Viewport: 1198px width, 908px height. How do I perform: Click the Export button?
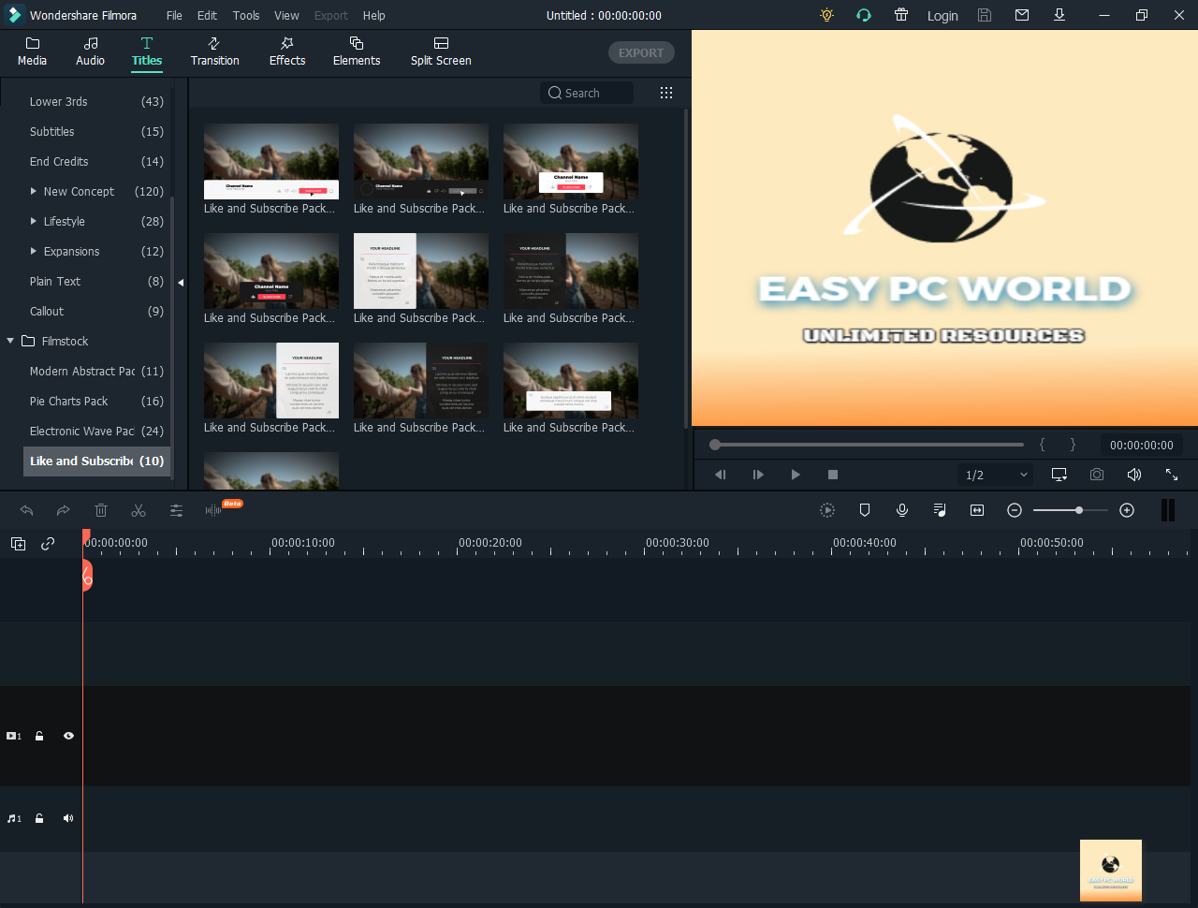coord(641,52)
